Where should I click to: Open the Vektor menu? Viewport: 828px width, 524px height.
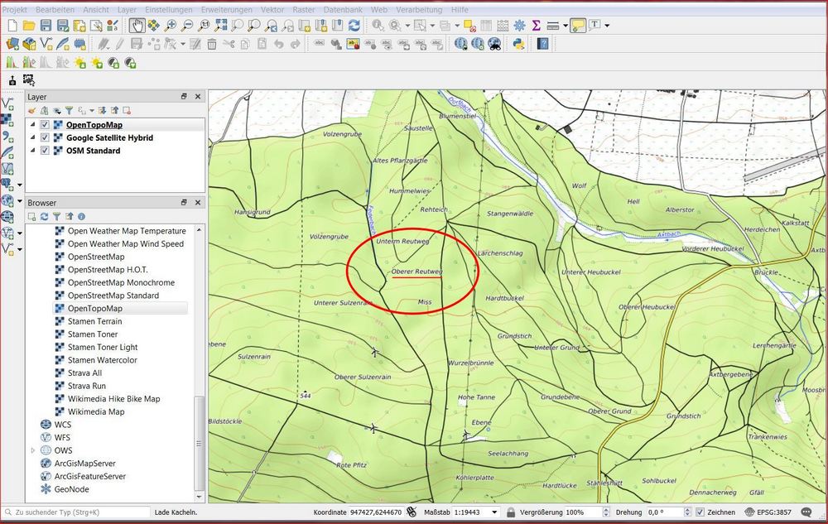tap(272, 7)
